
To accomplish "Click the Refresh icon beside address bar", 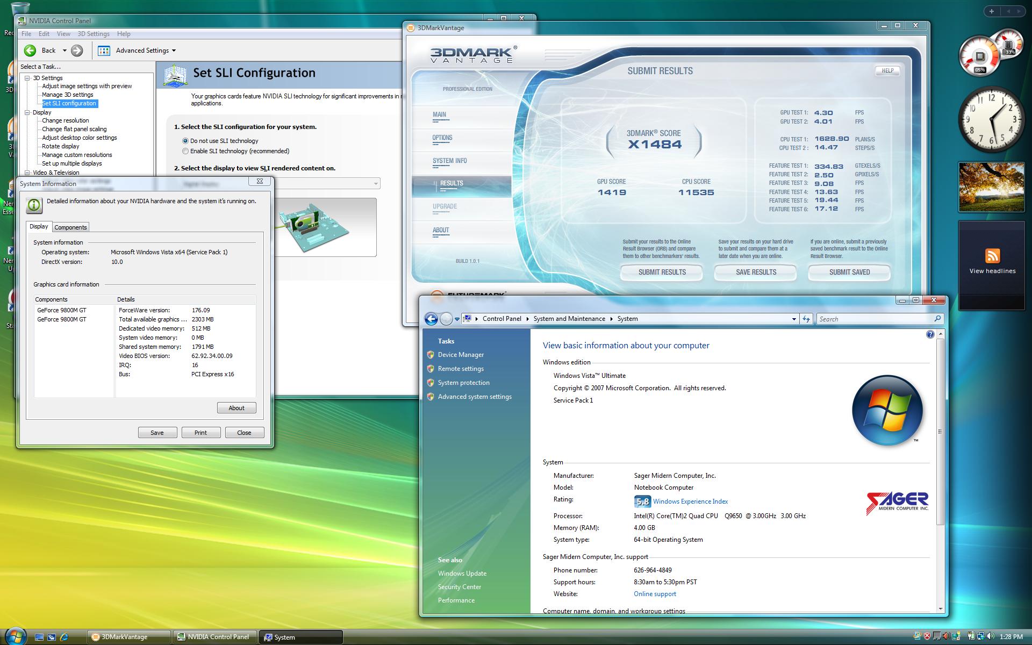I will coord(806,319).
